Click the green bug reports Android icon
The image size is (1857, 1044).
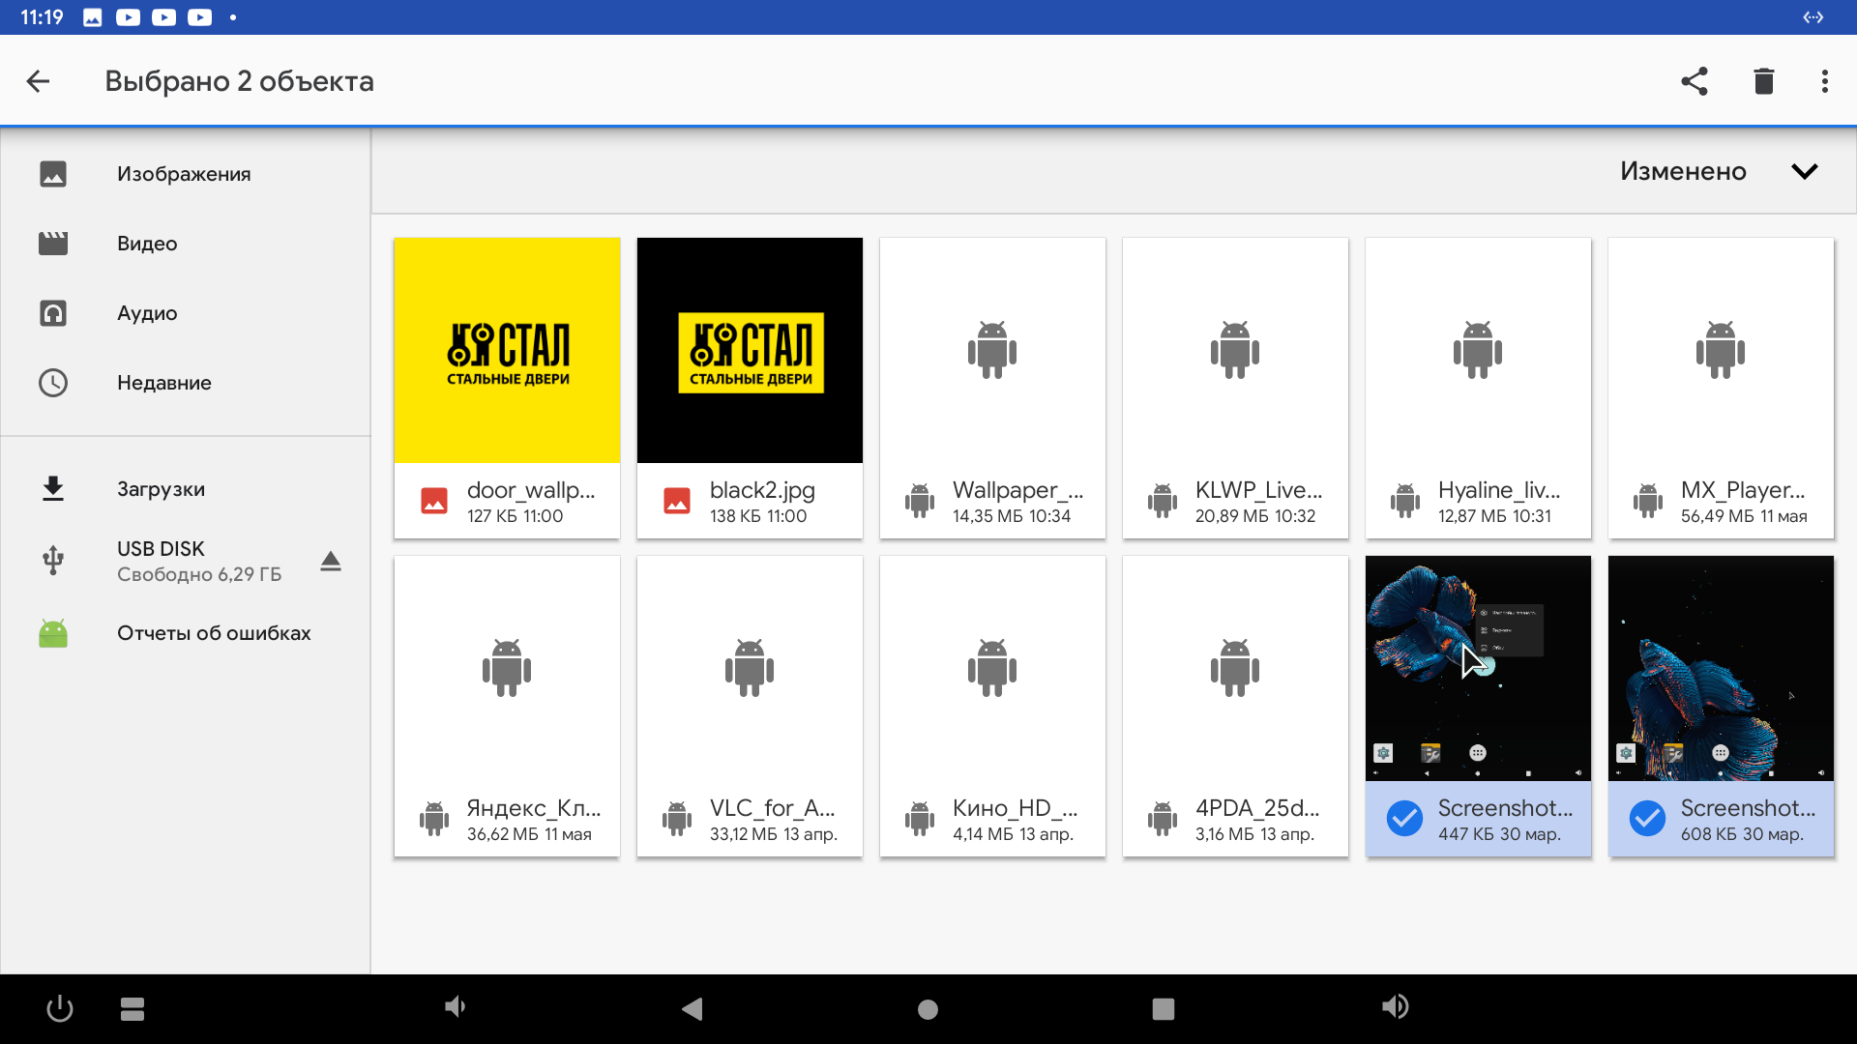[53, 633]
